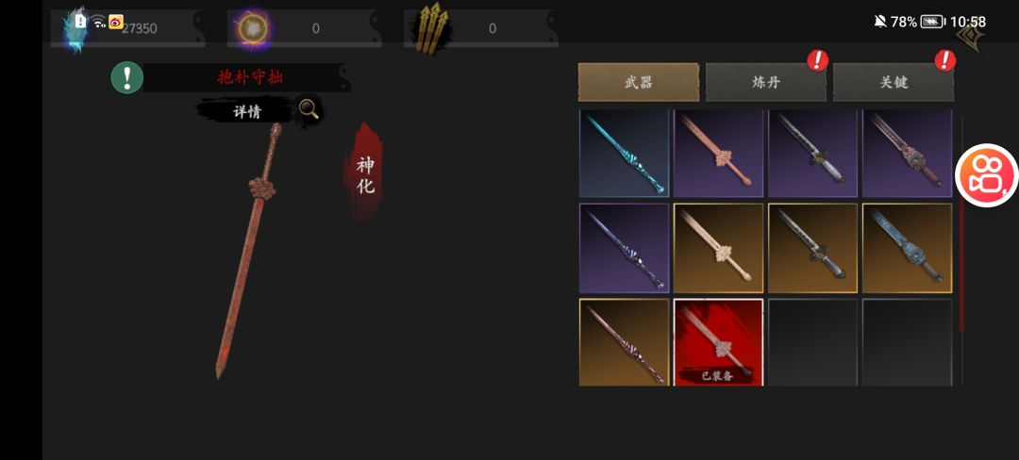The width and height of the screenshot is (1019, 460).
Task: Select the glowing cyan blade in blue slot
Action: [624, 154]
